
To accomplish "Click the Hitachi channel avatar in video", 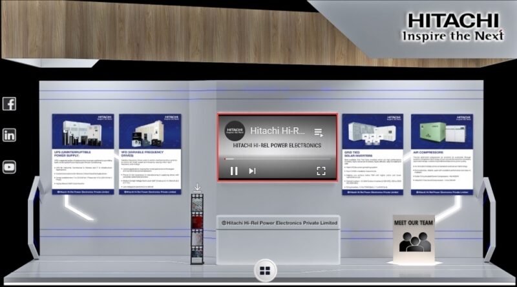I will (x=235, y=131).
